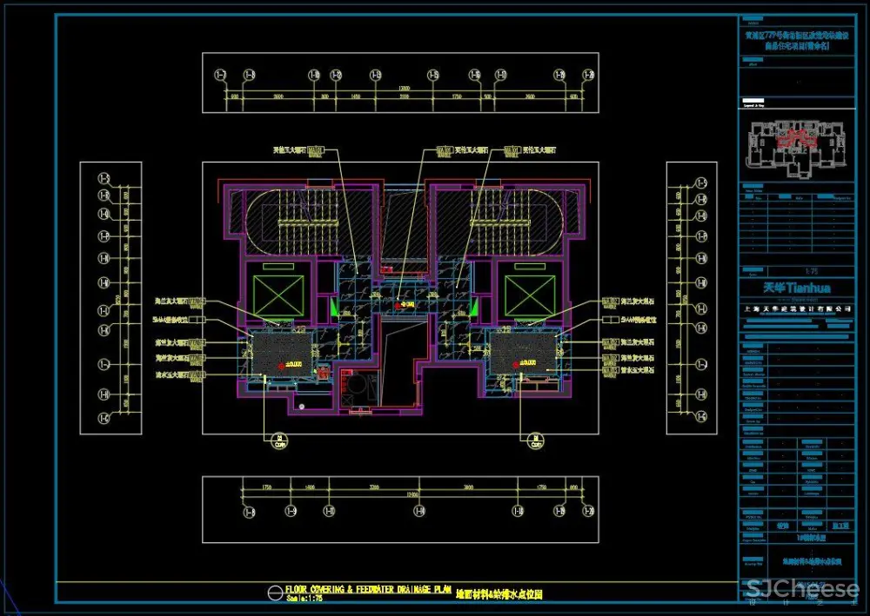Click the red level marker in right room
Screen dimensions: 870x616
tap(514, 367)
